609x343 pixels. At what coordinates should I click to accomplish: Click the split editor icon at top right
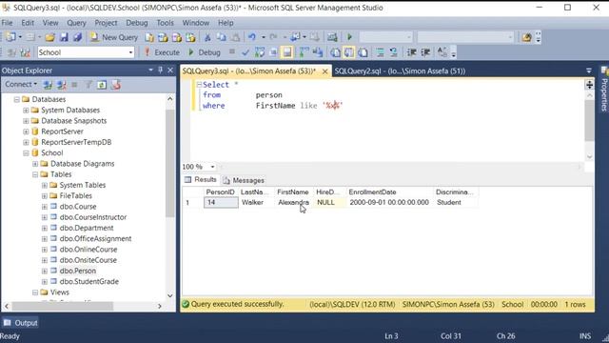click(589, 85)
